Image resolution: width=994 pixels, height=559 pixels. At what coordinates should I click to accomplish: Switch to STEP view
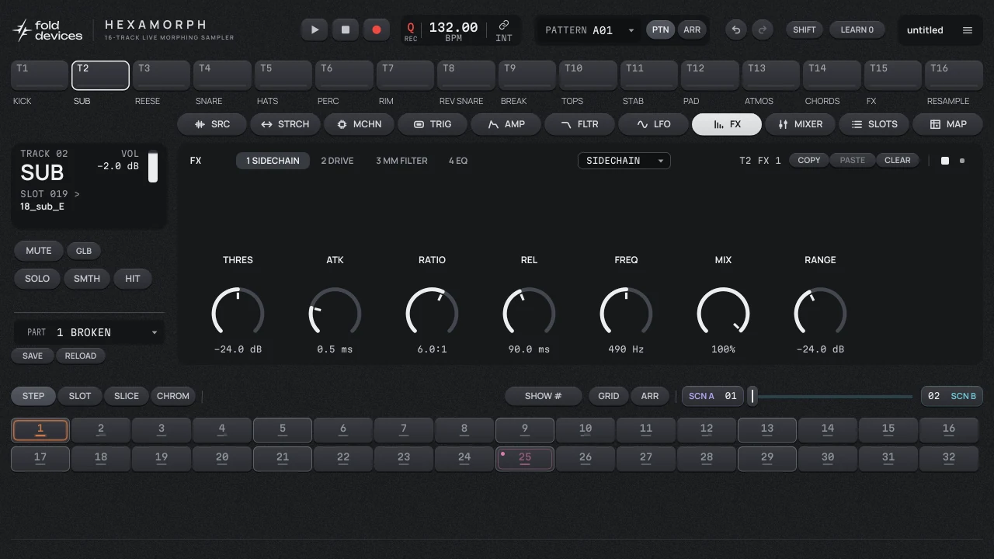33,396
